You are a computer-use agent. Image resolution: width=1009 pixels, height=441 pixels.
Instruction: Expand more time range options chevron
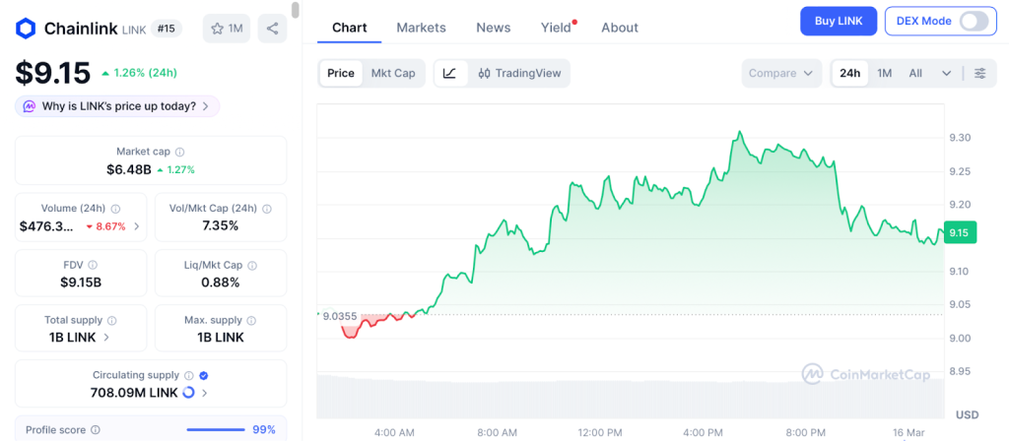click(947, 73)
